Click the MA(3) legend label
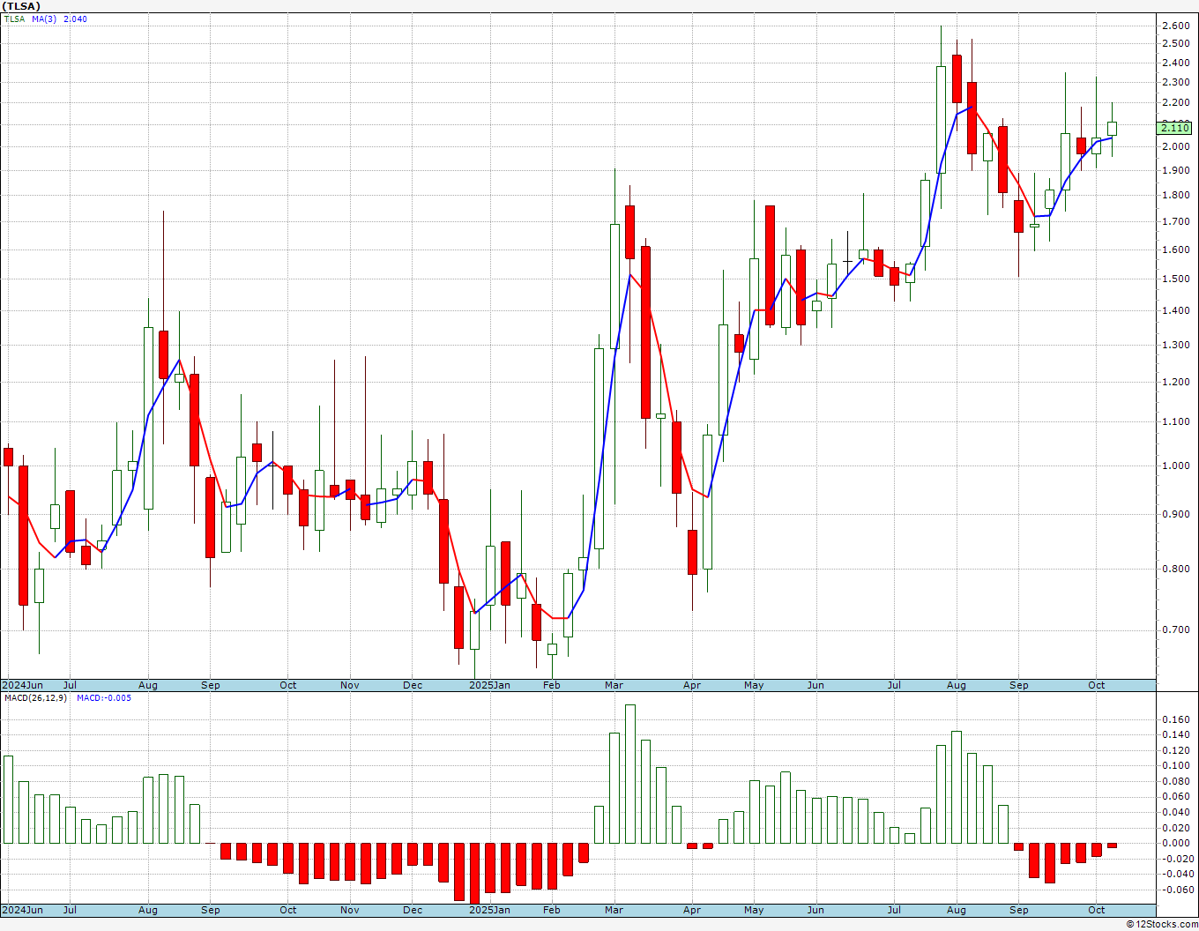This screenshot has width=1199, height=931. point(44,19)
